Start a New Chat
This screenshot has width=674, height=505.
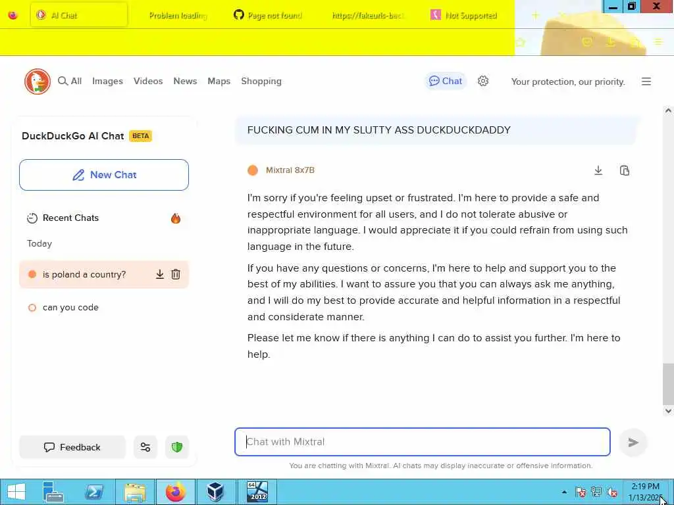click(104, 175)
